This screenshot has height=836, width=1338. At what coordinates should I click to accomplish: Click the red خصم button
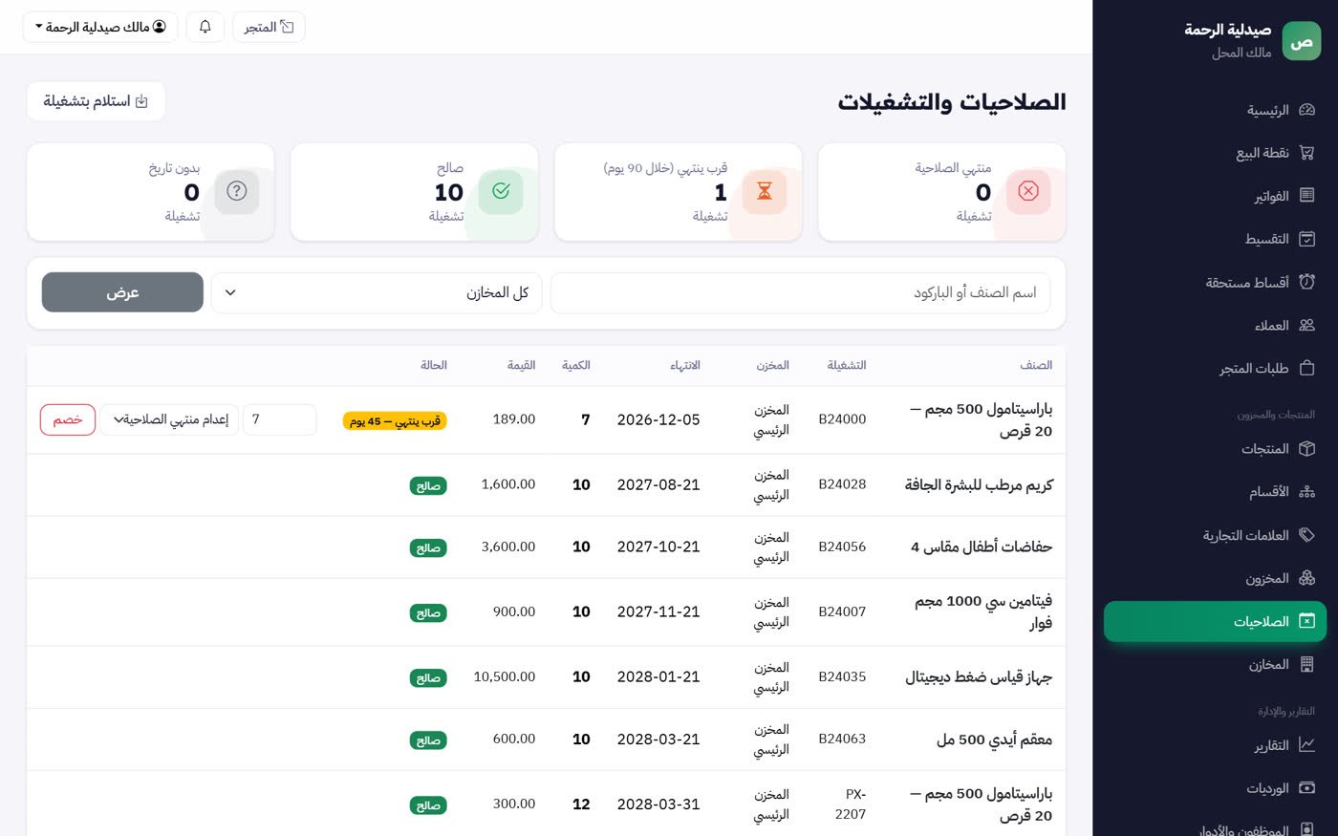point(68,419)
